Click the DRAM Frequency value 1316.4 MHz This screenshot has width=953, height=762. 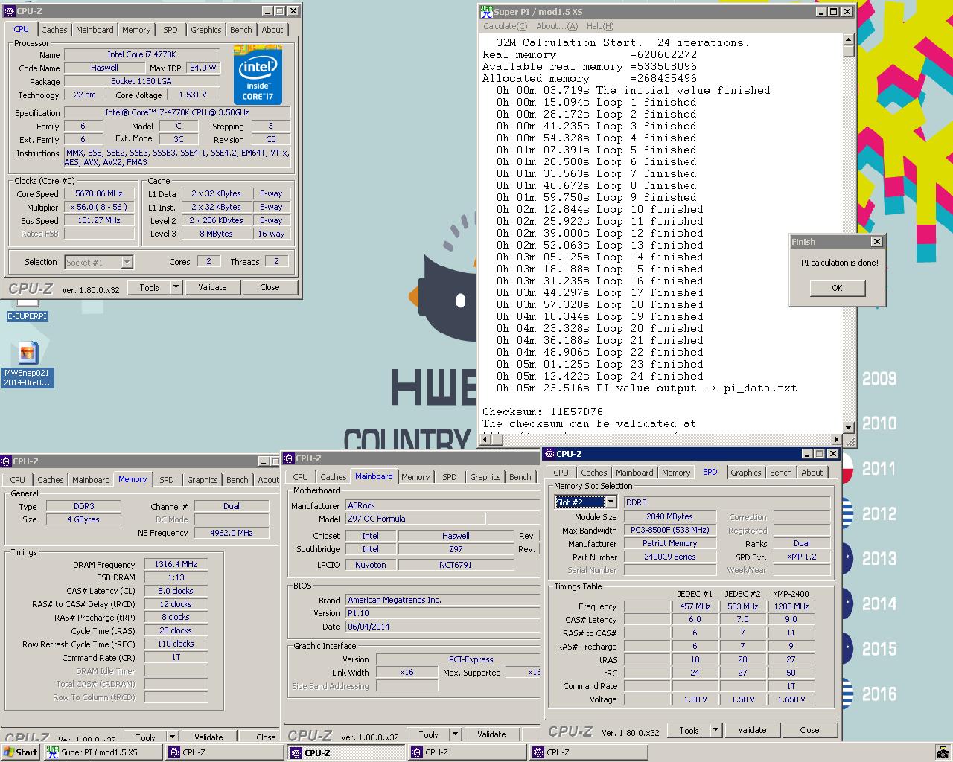tap(176, 565)
